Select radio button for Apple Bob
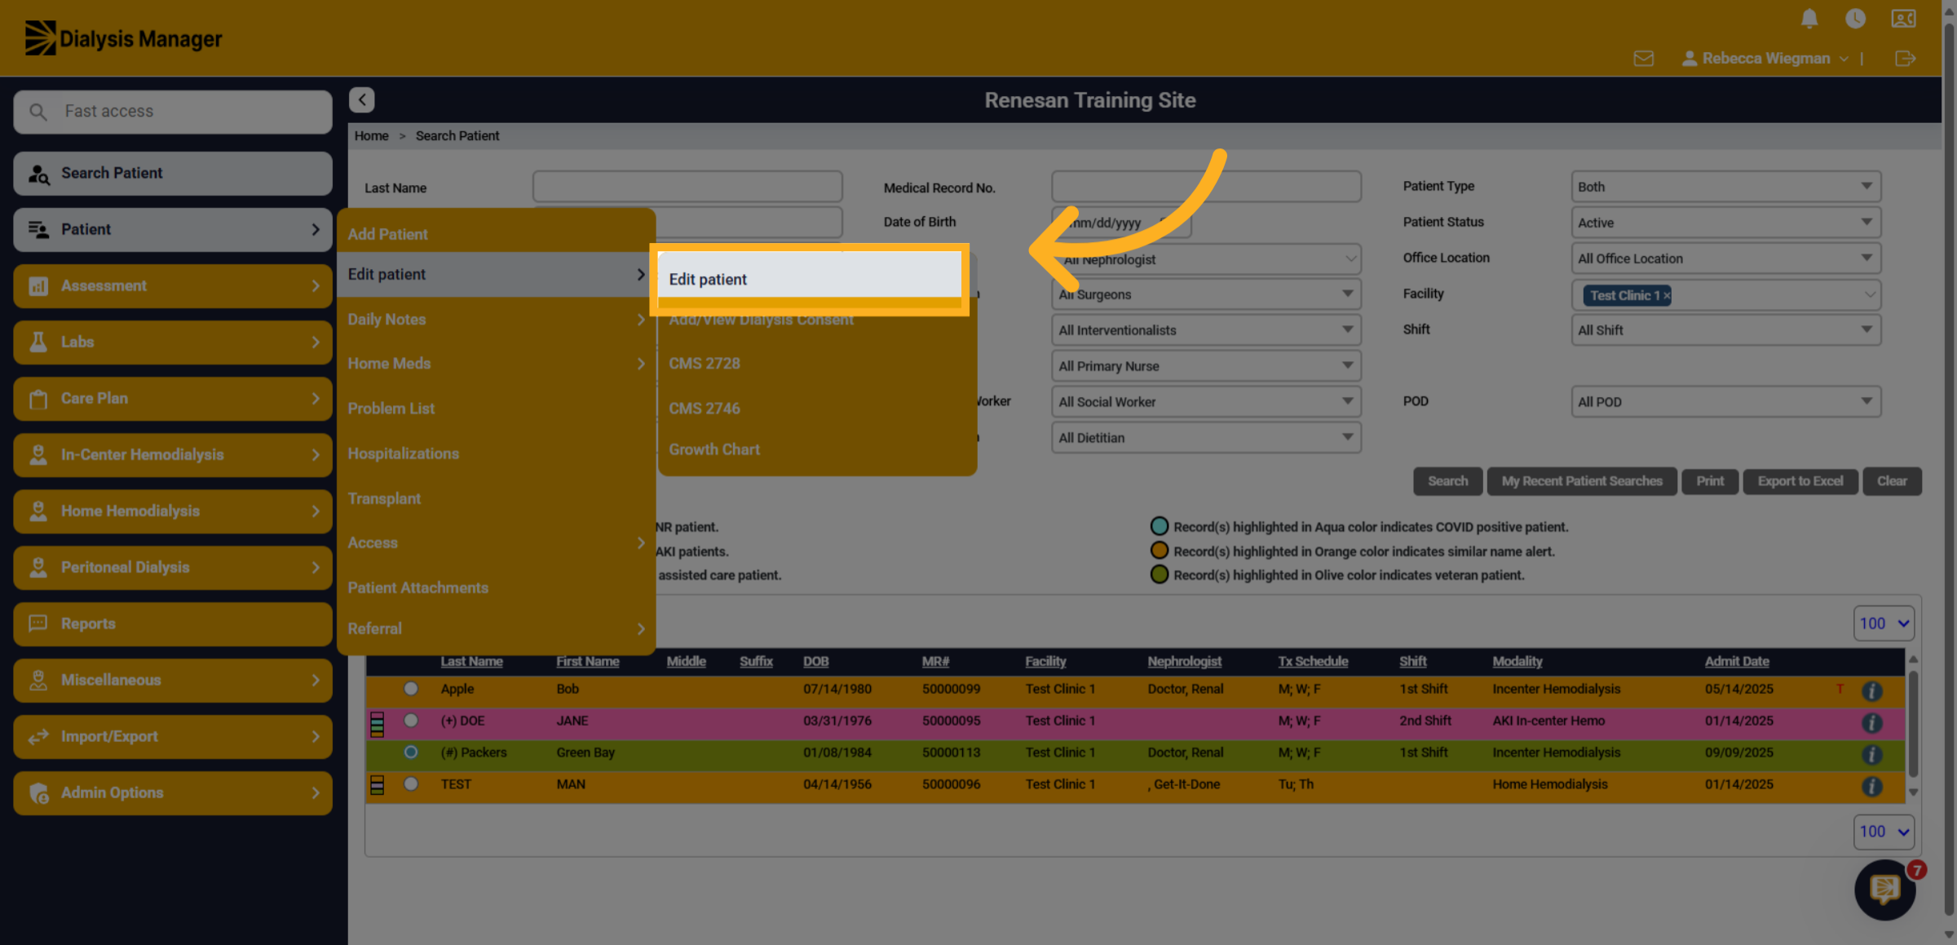 tap(411, 688)
